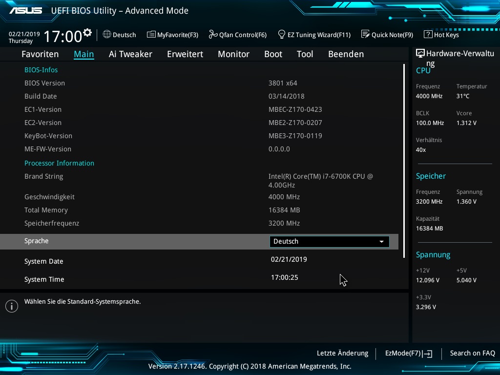This screenshot has width=500, height=375.
Task: Click Speicher Spannung value 1.360 V
Action: click(466, 202)
